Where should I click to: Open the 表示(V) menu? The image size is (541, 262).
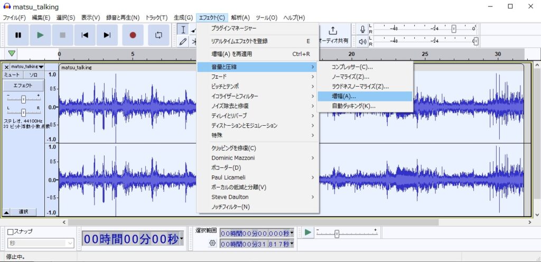click(x=90, y=17)
